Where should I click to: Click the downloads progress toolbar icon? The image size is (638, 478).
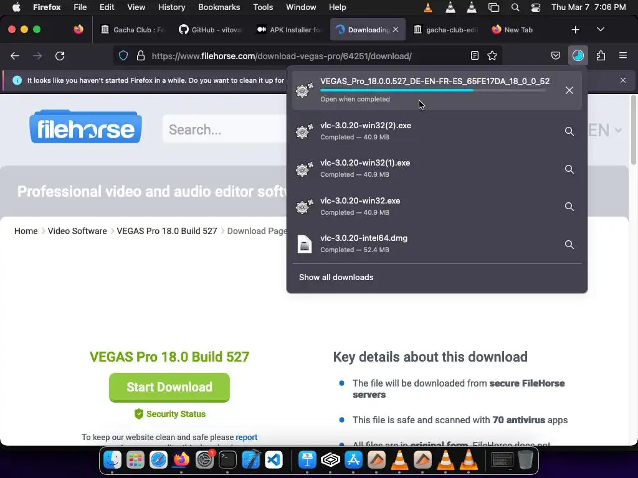[578, 55]
